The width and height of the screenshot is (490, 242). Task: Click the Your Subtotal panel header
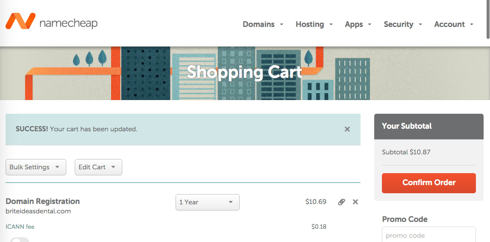click(x=429, y=126)
